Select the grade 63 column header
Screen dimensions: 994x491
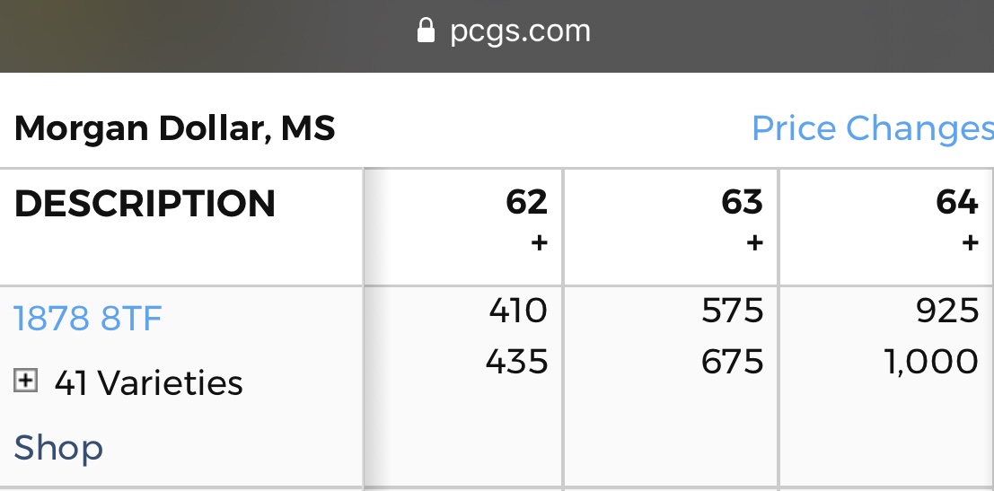(x=742, y=202)
